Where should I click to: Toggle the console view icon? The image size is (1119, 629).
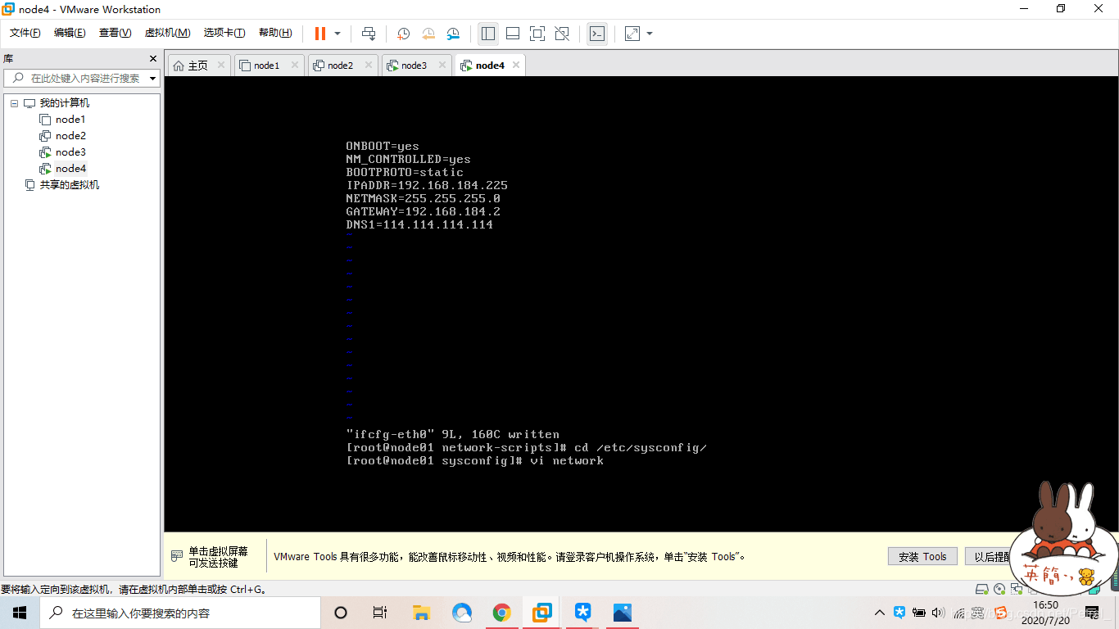[597, 34]
